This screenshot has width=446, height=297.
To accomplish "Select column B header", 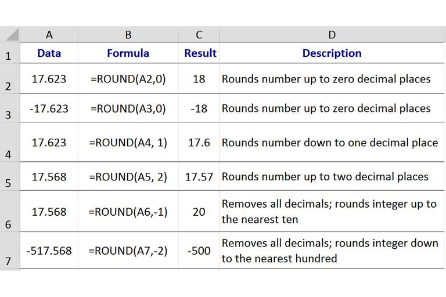I will point(128,34).
